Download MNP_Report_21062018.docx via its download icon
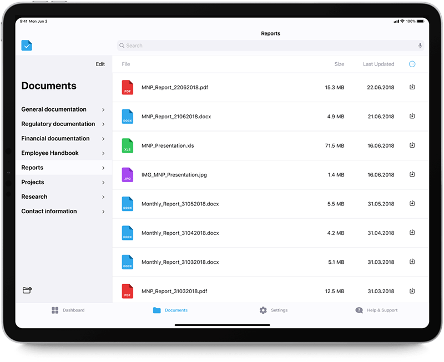 [x=412, y=116]
